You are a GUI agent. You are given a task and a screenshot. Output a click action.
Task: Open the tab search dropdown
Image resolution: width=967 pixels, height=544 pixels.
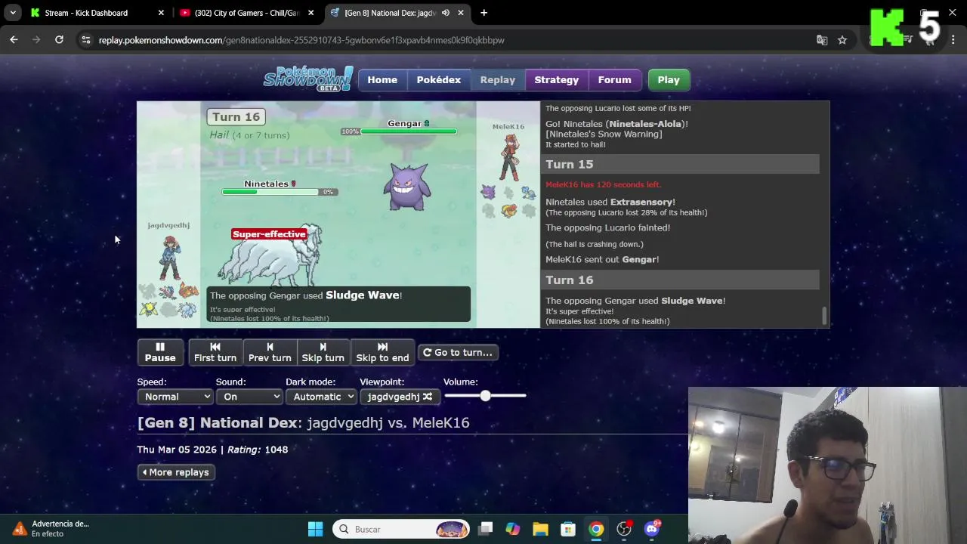13,13
